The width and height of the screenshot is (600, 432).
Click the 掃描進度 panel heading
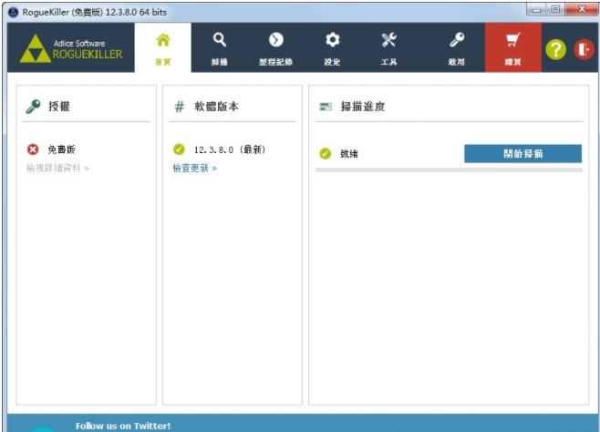(363, 107)
